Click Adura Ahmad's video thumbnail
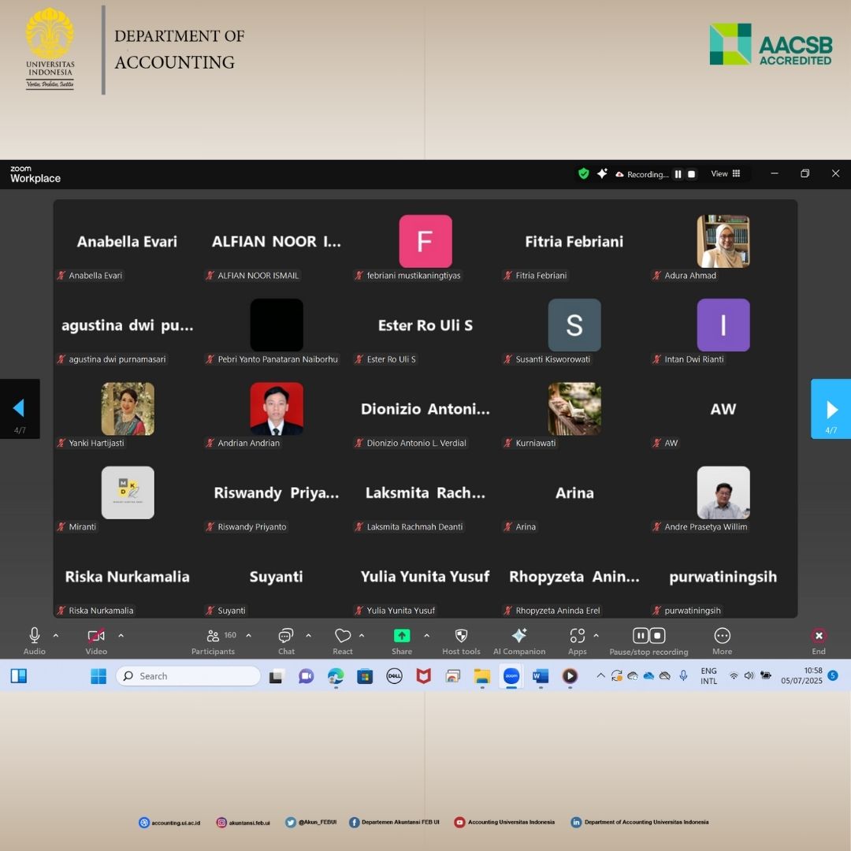The height and width of the screenshot is (851, 851). (x=723, y=241)
